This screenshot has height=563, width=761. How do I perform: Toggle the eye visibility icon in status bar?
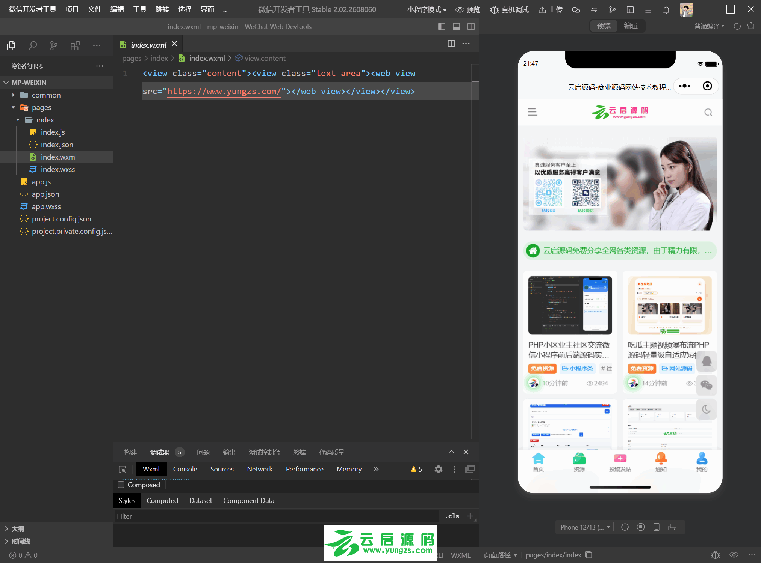734,555
